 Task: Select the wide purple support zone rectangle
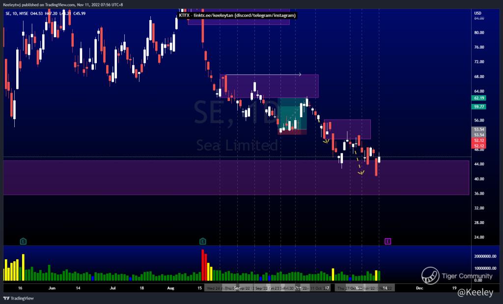click(236, 178)
